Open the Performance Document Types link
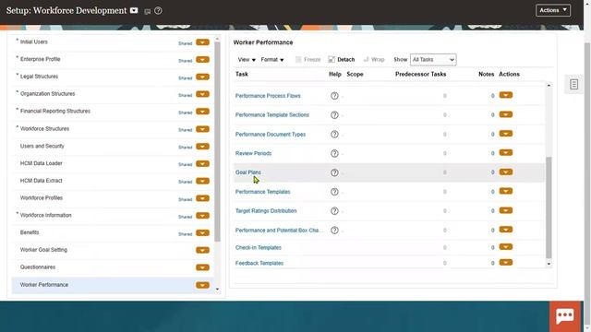Viewport: 591px width, 332px height. 271,135
